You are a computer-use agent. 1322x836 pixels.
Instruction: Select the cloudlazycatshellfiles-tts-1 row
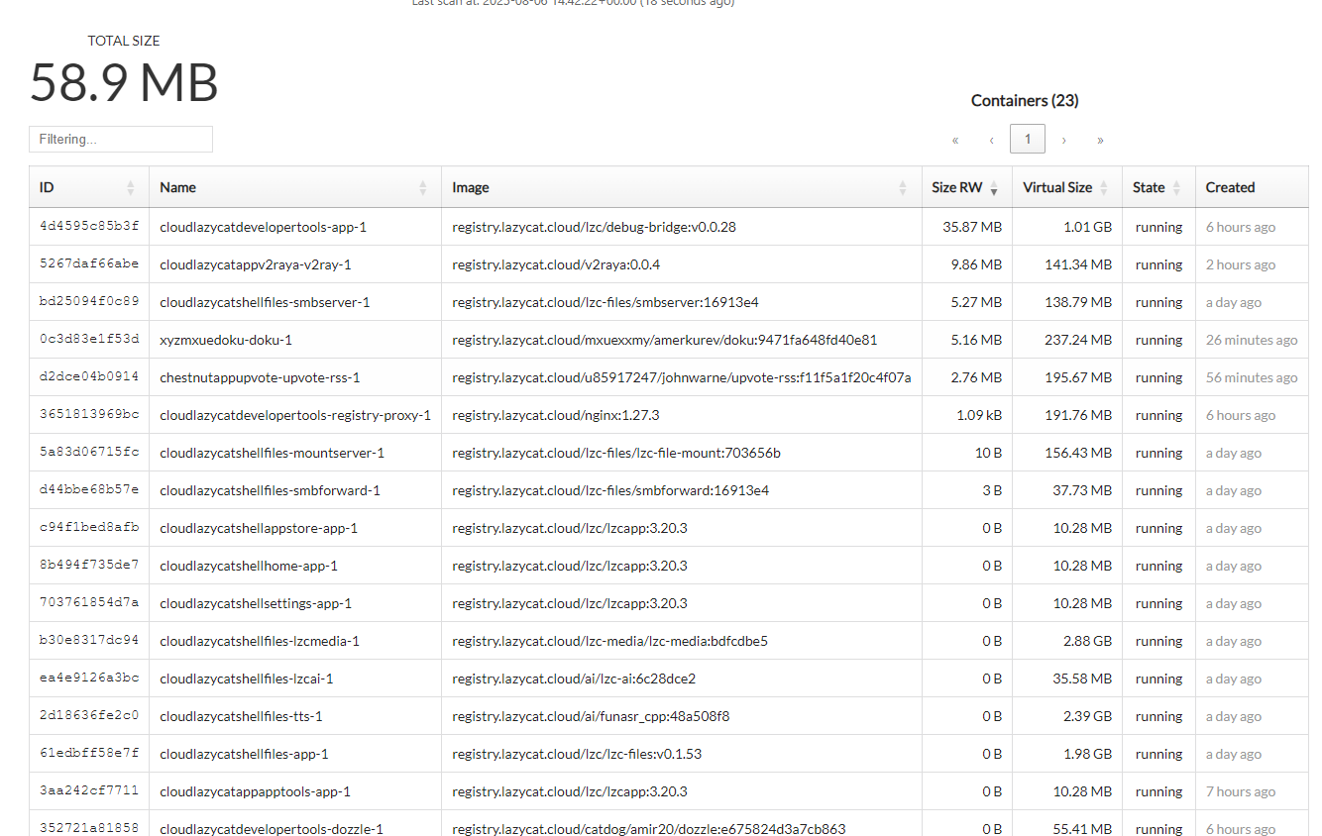[x=669, y=716]
